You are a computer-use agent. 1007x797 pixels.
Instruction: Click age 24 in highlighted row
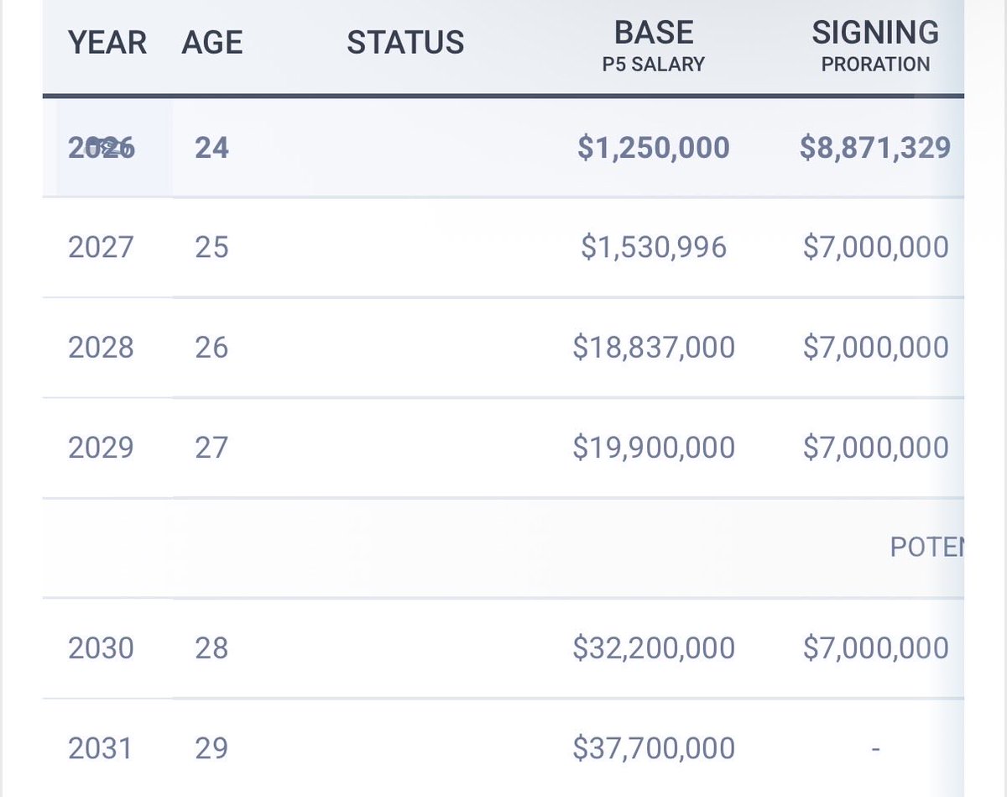tap(212, 148)
